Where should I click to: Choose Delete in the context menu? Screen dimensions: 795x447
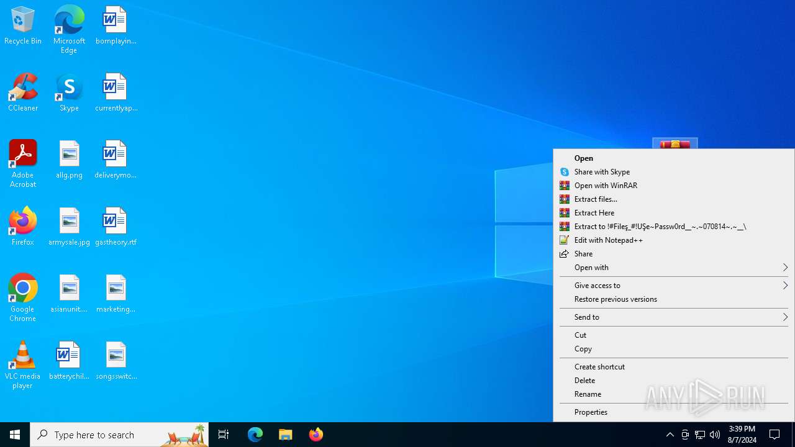click(x=674, y=381)
